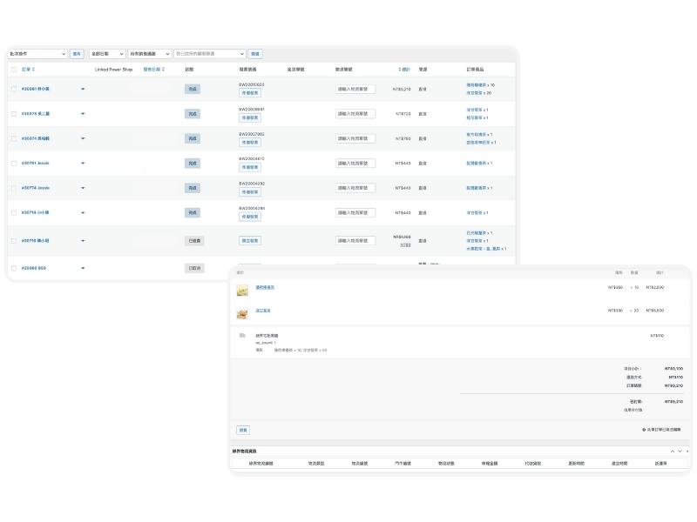Click the preview eye icon for order #30774
The height and width of the screenshot is (522, 697).
click(x=84, y=188)
